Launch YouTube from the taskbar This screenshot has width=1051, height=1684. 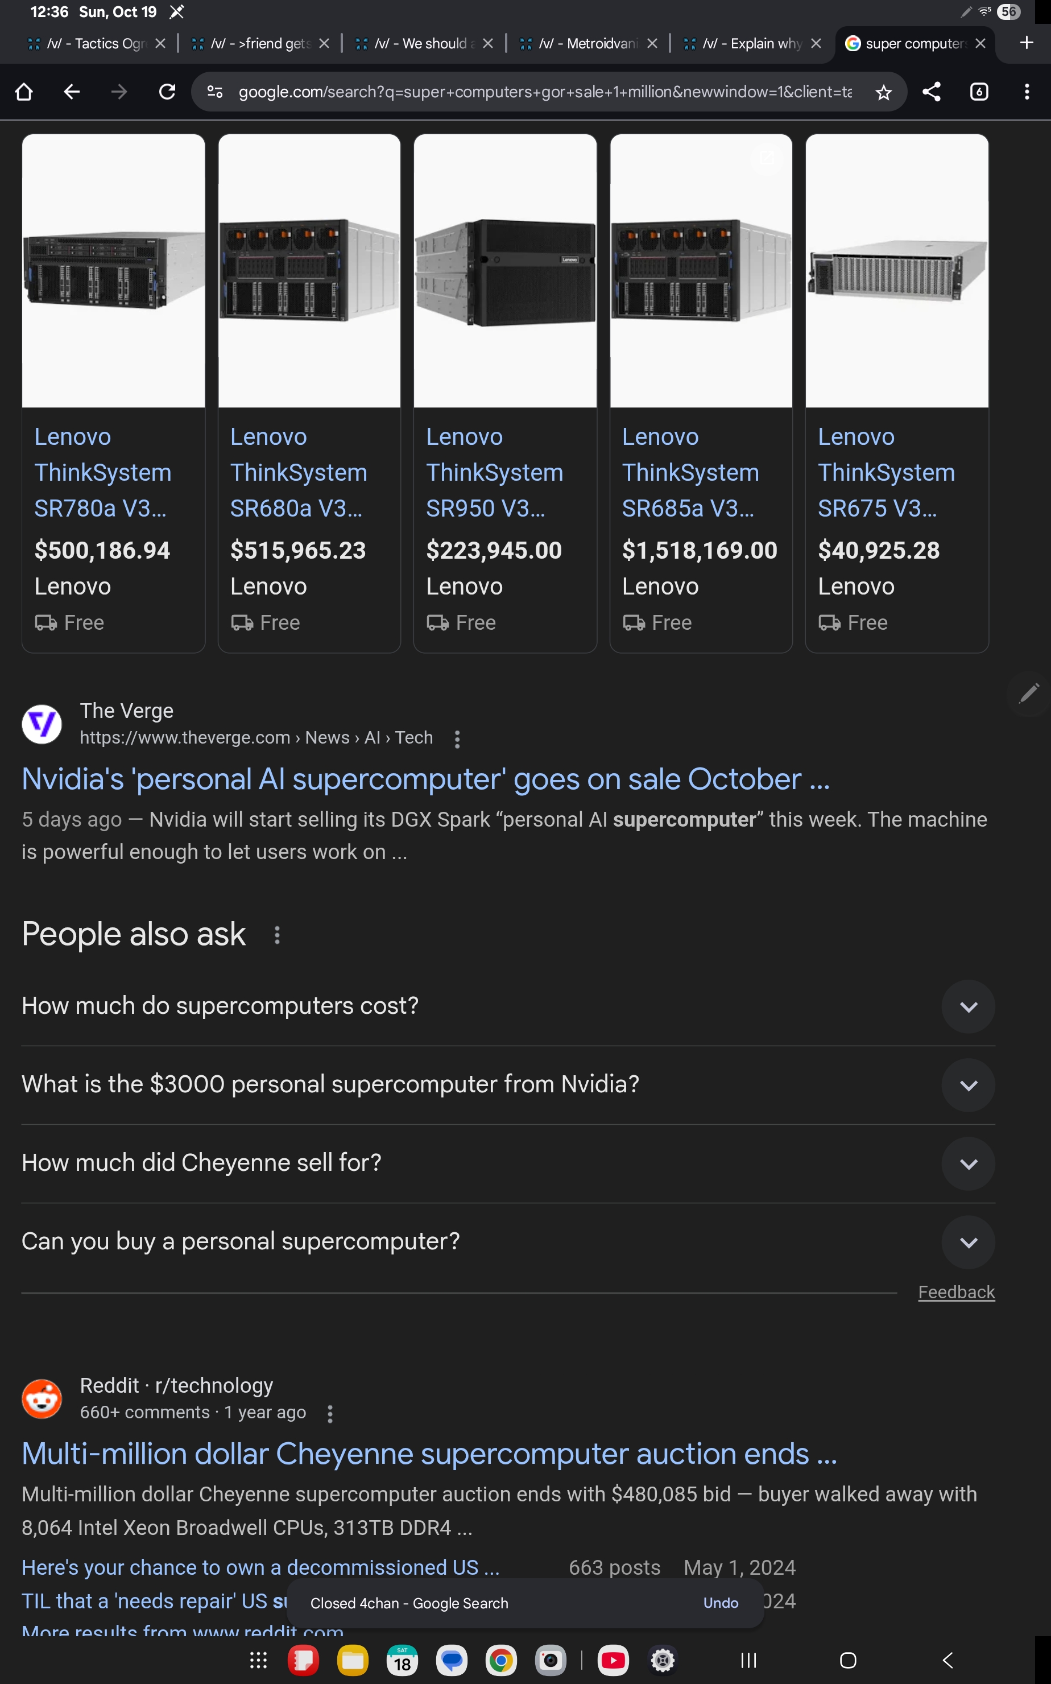[x=613, y=1660]
